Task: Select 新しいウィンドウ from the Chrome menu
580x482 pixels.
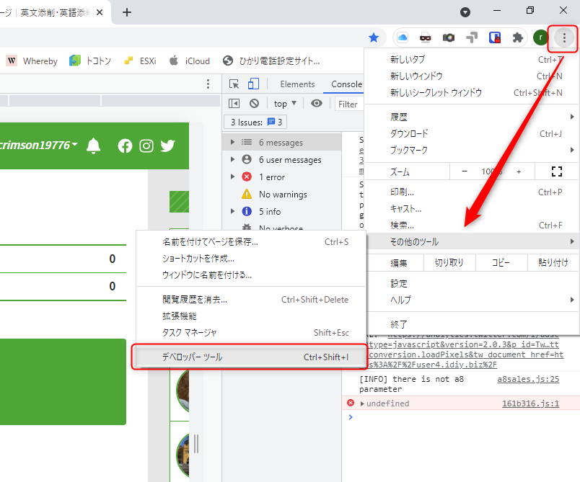Action: [472, 76]
